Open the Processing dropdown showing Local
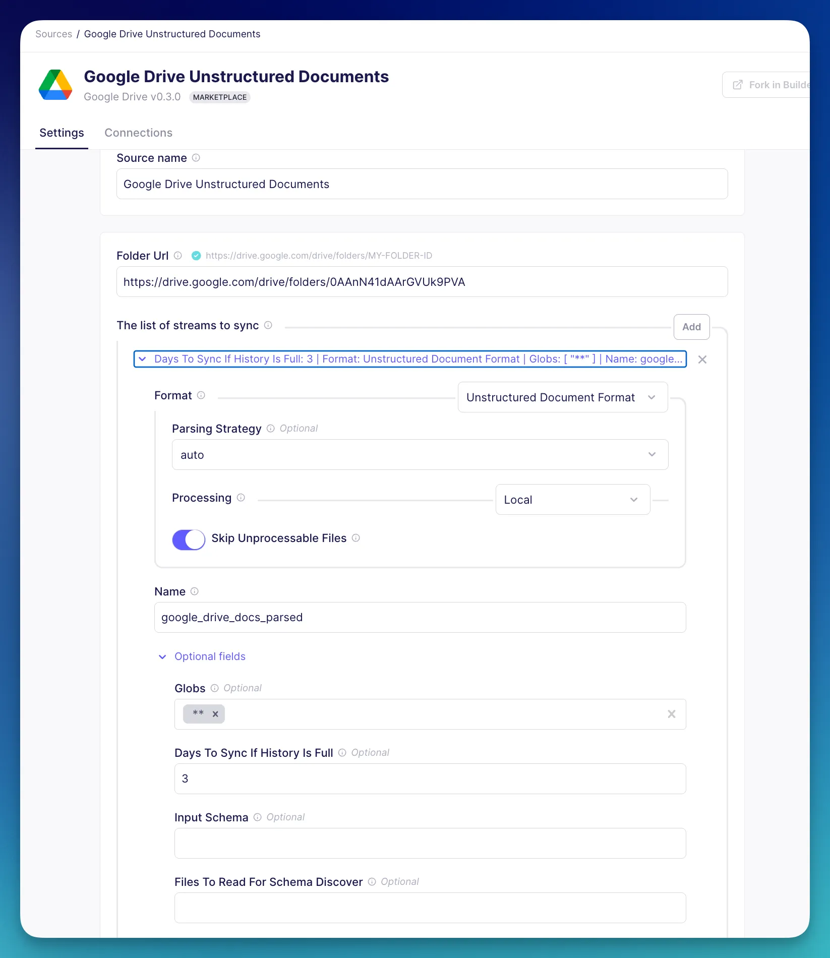830x958 pixels. click(573, 500)
